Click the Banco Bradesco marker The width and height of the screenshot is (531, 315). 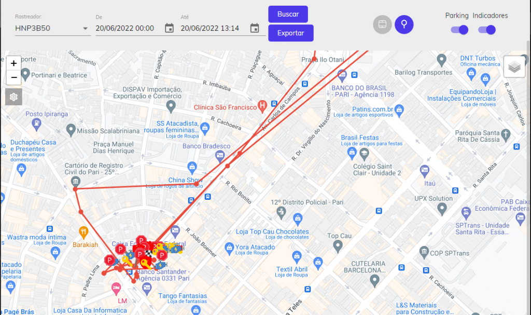click(220, 156)
